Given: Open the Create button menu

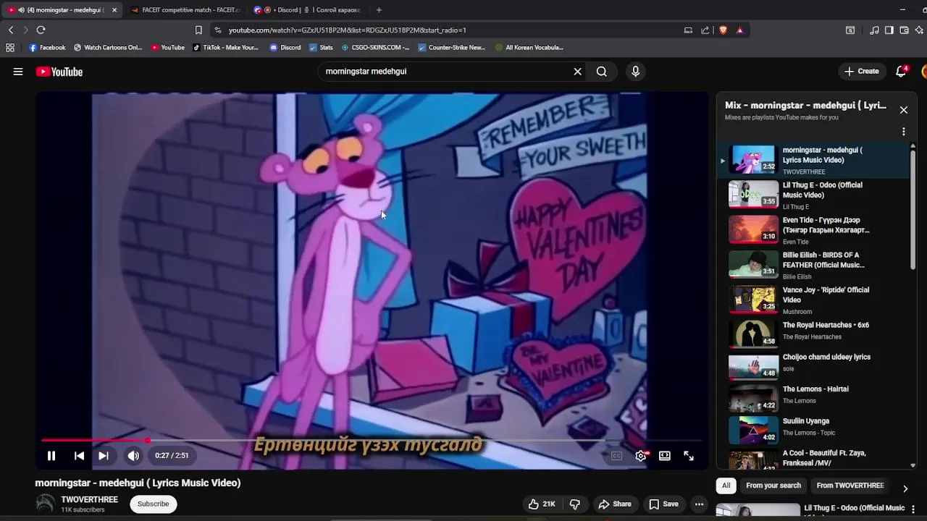Looking at the screenshot, I should point(862,72).
